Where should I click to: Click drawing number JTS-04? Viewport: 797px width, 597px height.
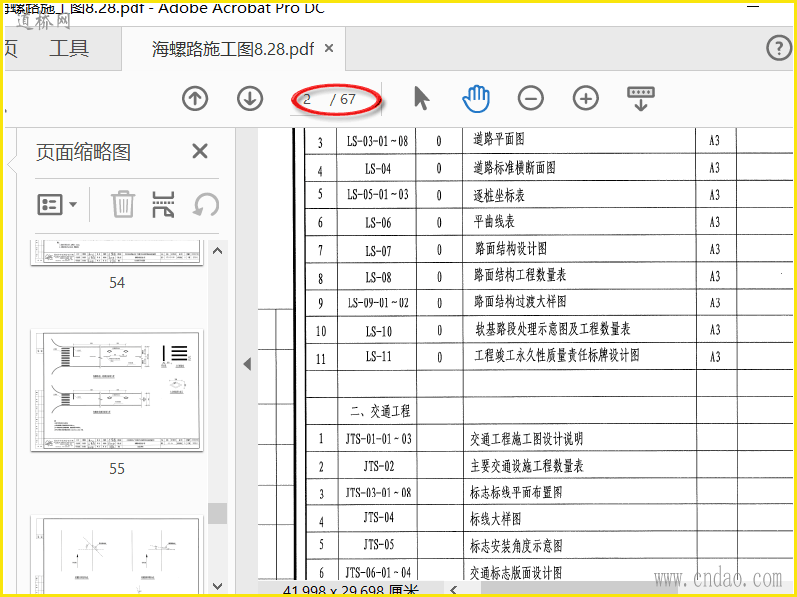(379, 518)
